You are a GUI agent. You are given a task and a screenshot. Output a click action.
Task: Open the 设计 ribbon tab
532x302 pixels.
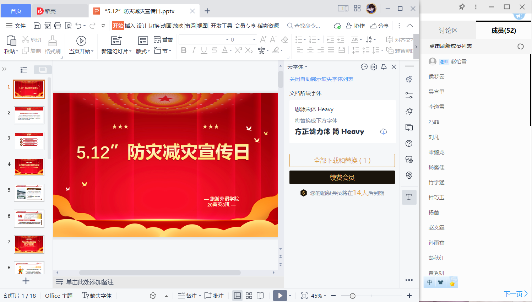[x=142, y=26]
